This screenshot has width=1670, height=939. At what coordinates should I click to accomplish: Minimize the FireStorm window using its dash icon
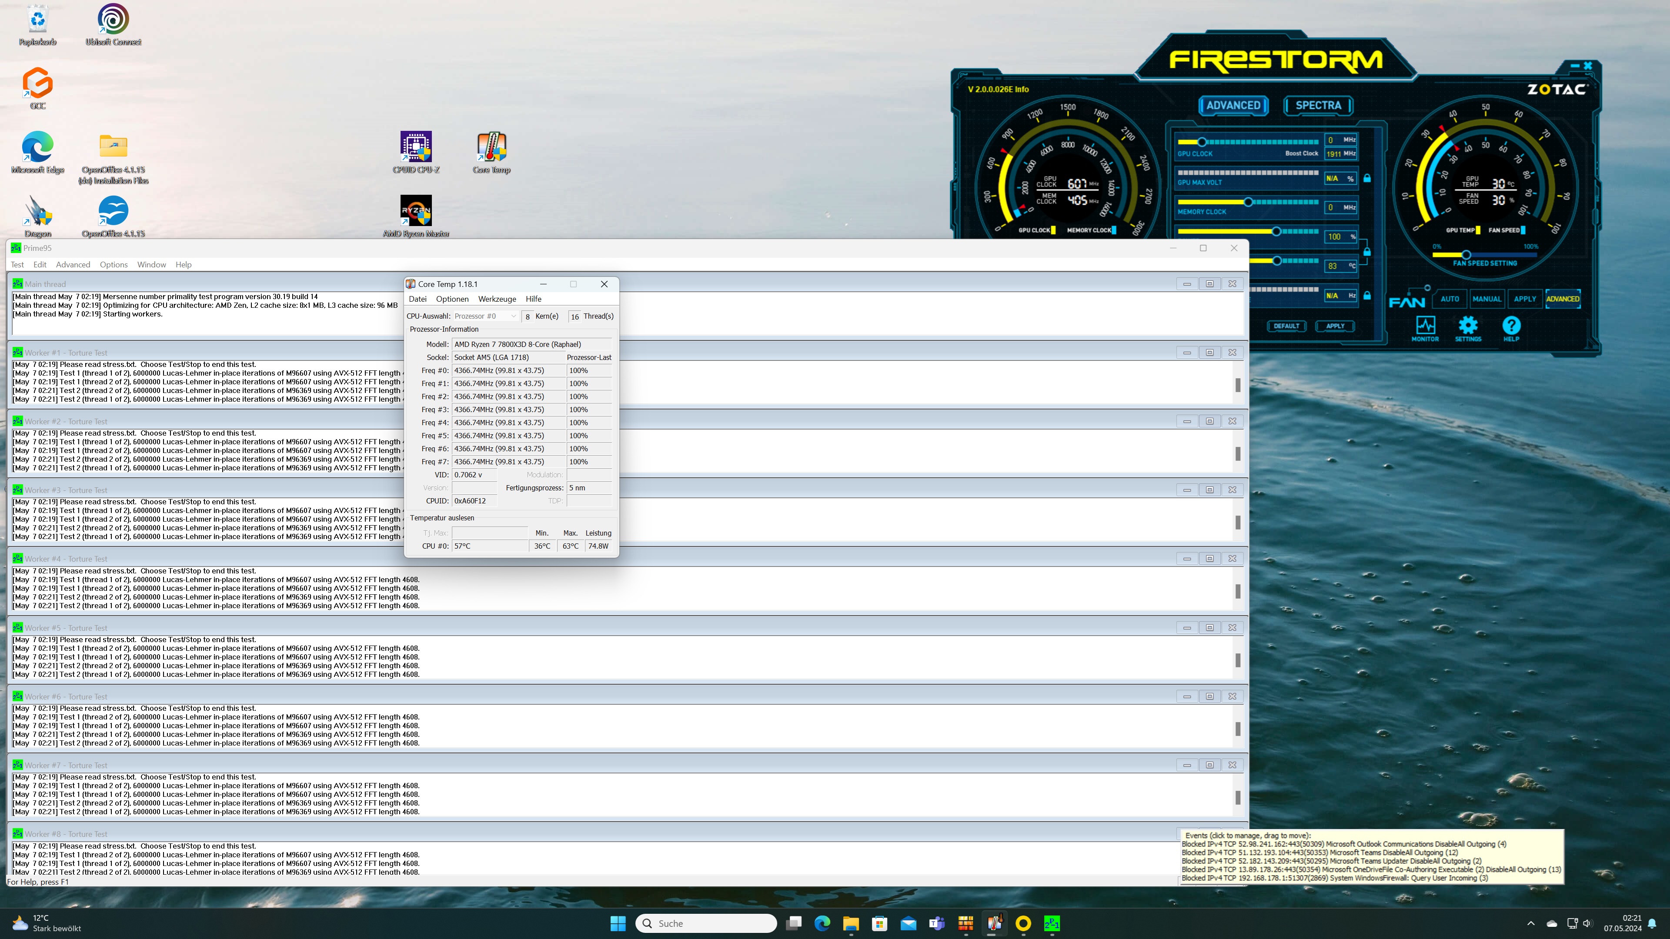(x=1575, y=66)
